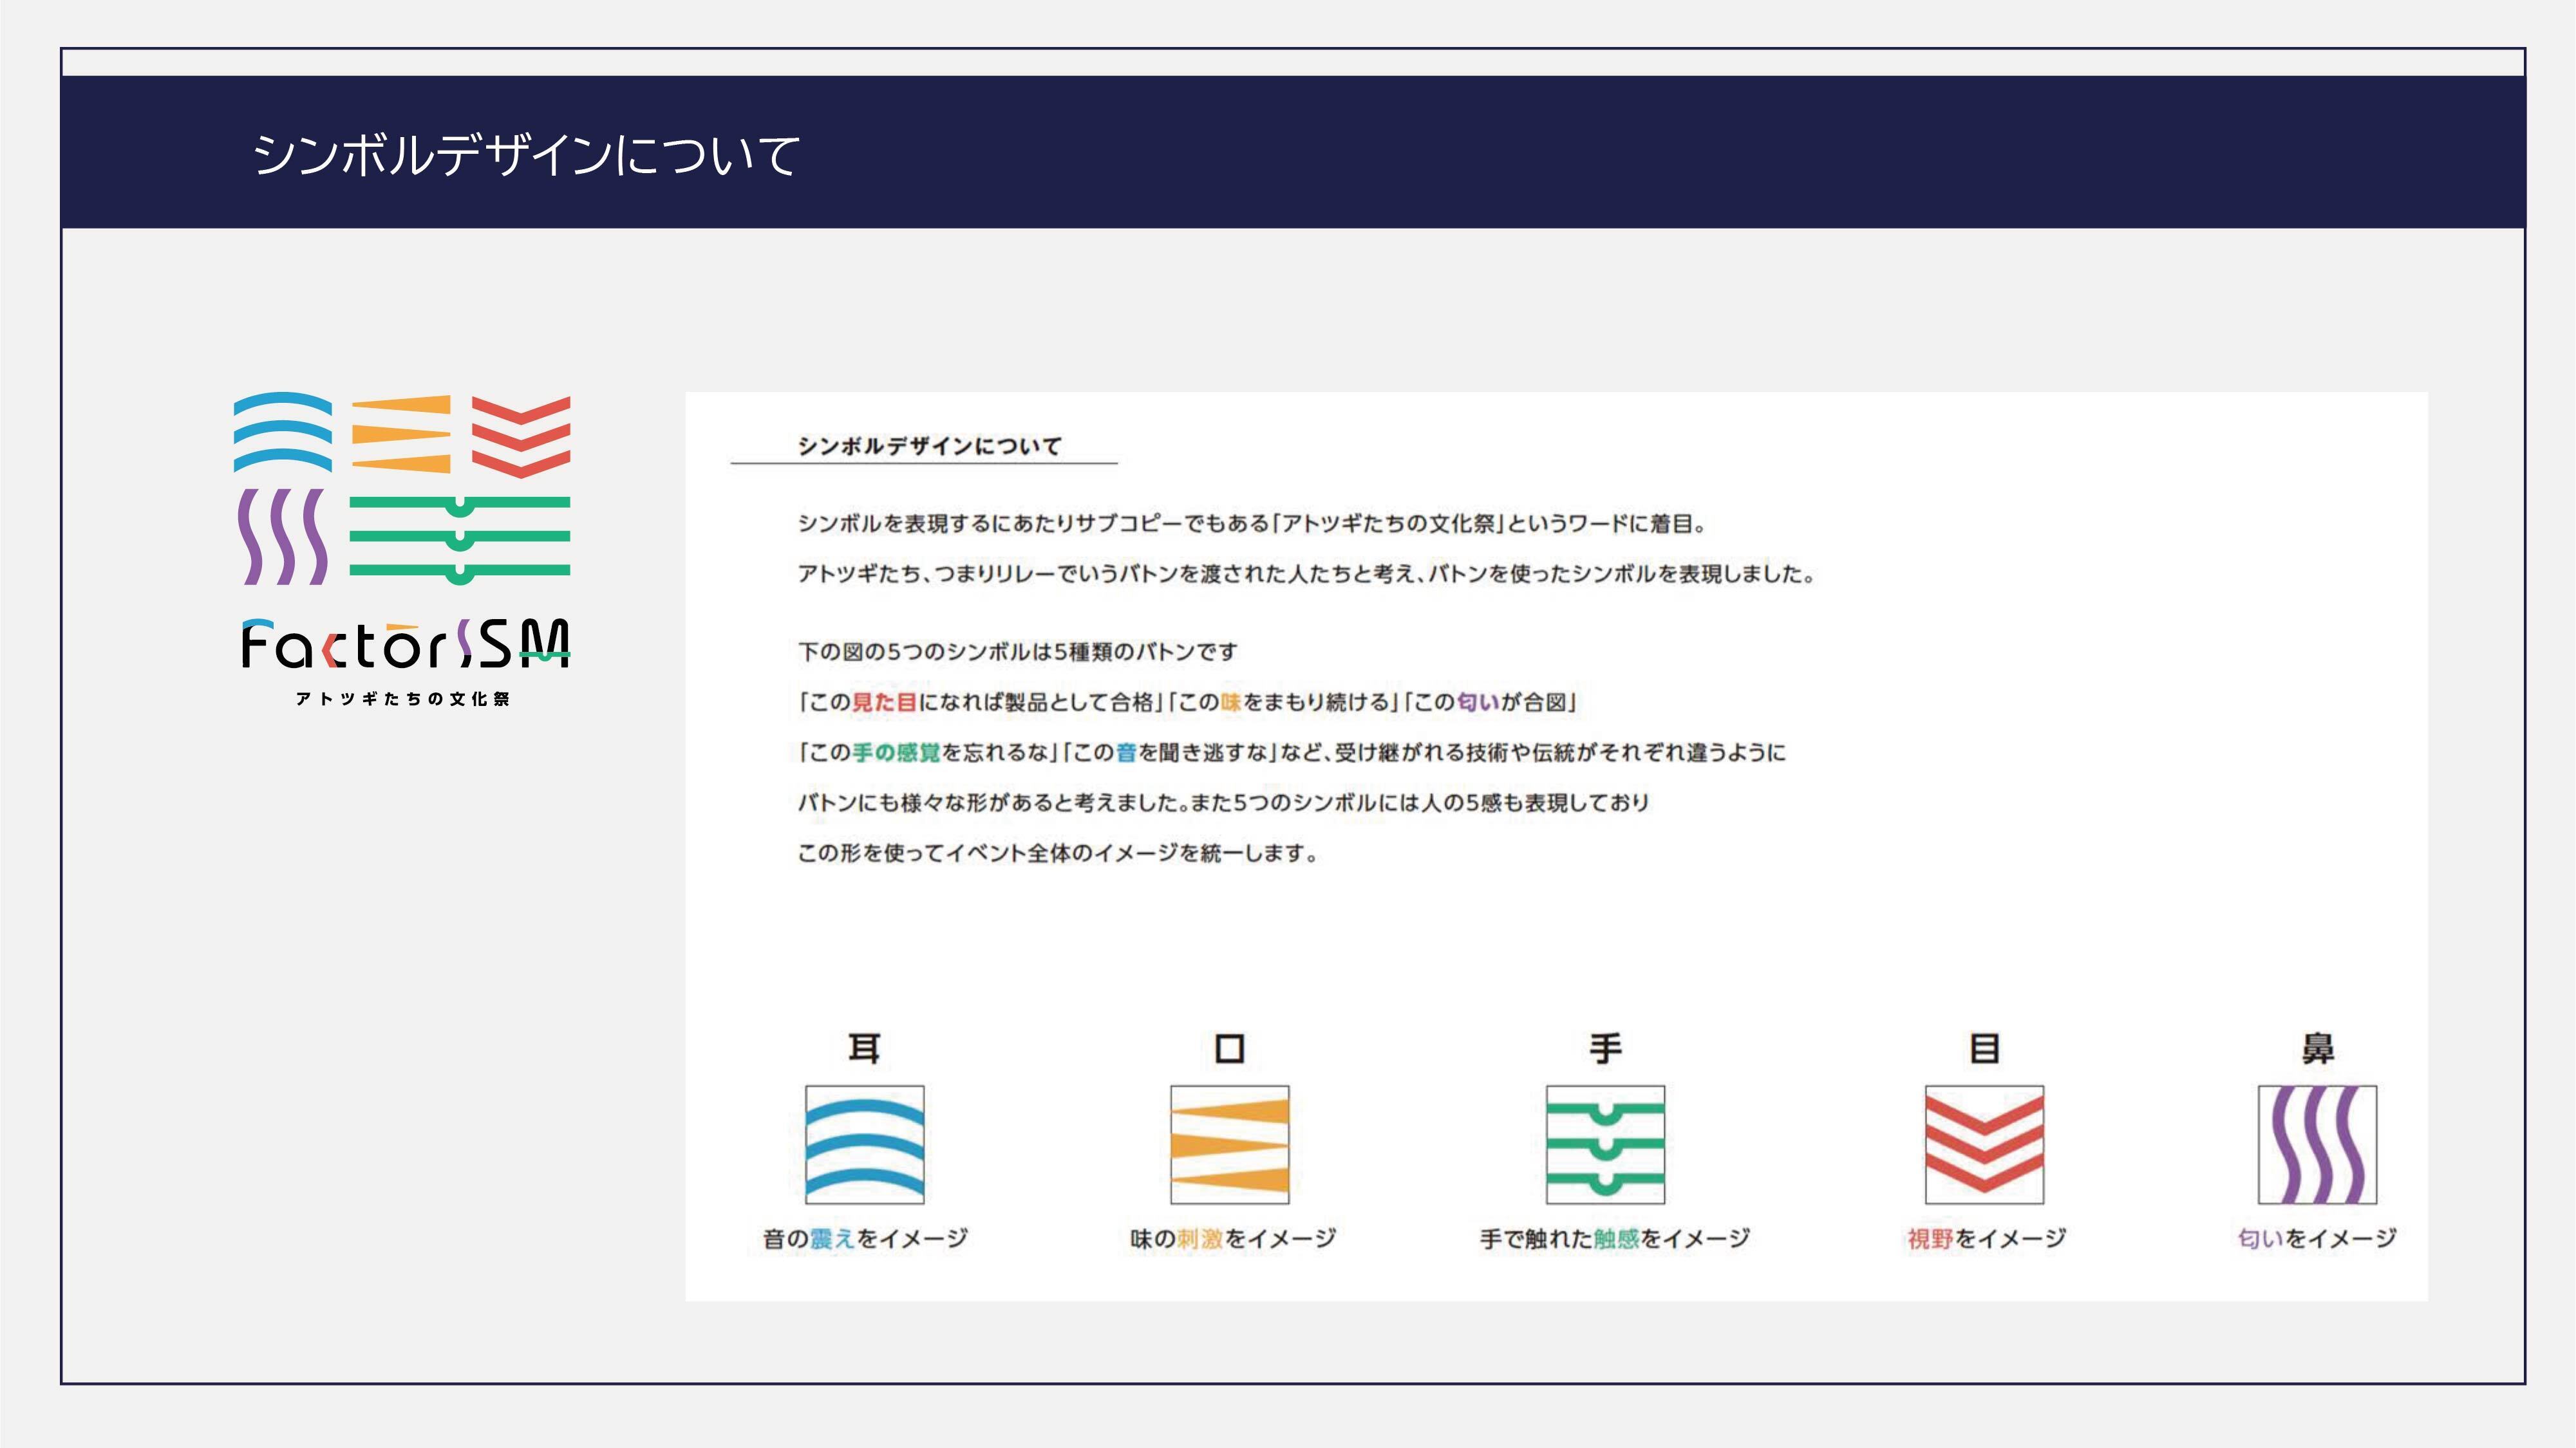Click the caption 味の刺激をイメージ
Screen dimensions: 2576x1448
(x=1232, y=1238)
